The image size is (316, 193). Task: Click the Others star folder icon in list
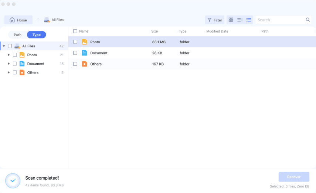84,64
